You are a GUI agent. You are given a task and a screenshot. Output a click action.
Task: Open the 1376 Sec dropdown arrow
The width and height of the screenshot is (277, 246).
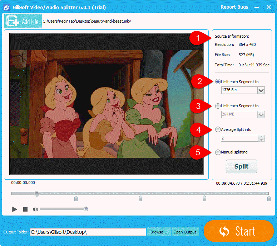pos(261,90)
